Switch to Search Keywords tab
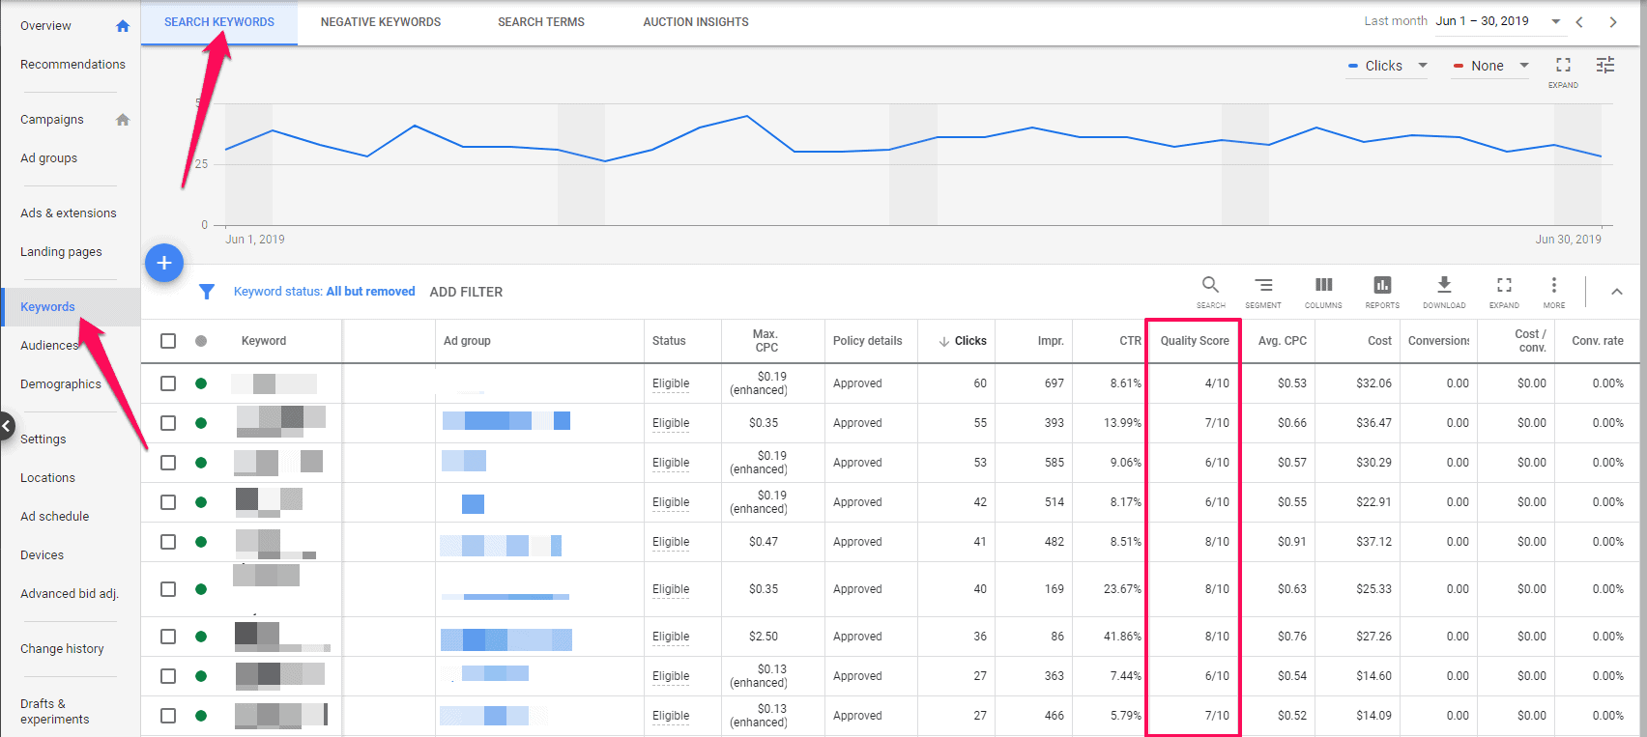 click(219, 22)
